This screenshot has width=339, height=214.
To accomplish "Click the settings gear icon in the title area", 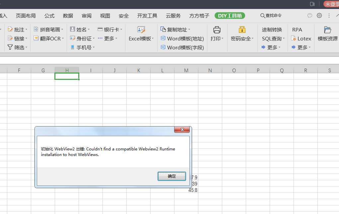I will (x=319, y=16).
